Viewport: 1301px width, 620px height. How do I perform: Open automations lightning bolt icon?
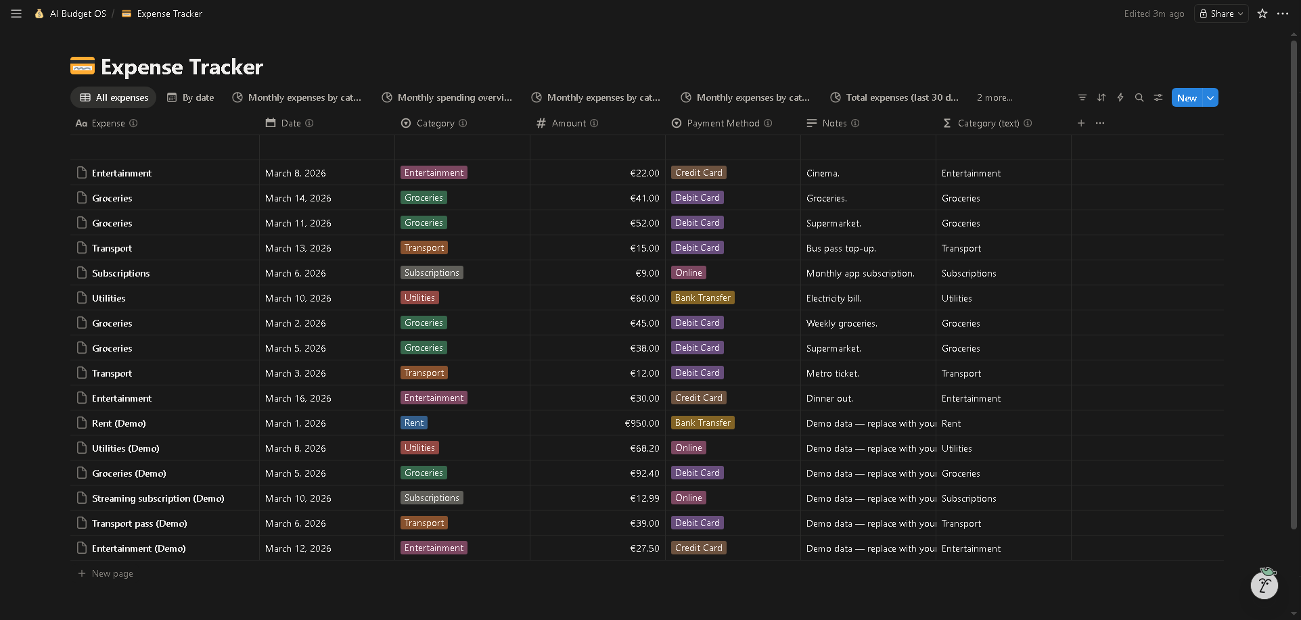coord(1120,97)
